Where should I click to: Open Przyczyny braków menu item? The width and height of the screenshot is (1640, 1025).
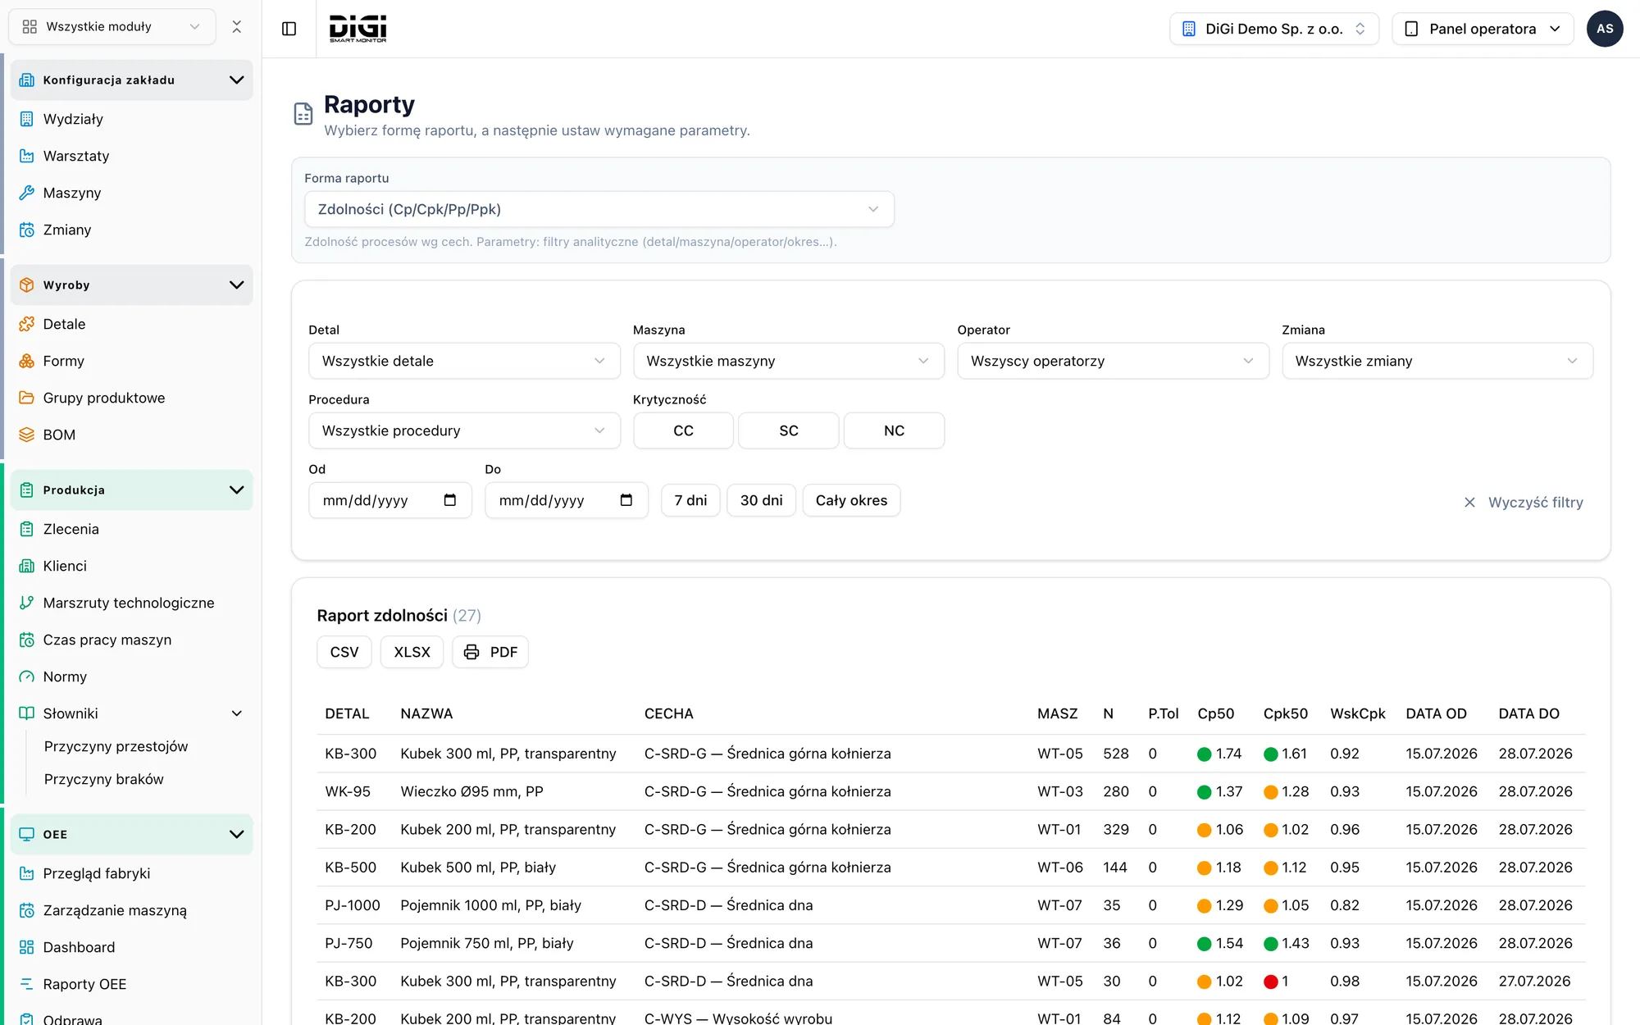point(103,779)
